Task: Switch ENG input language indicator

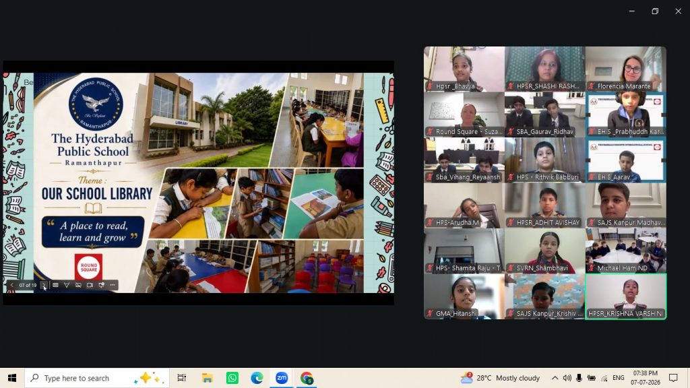Action: pyautogui.click(x=619, y=378)
